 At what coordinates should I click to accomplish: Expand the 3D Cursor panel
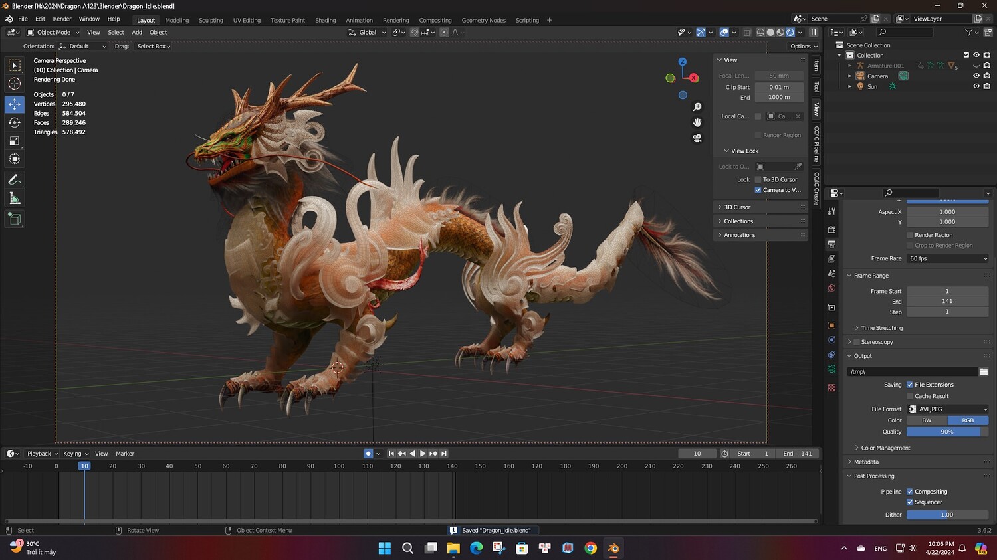pyautogui.click(x=737, y=207)
